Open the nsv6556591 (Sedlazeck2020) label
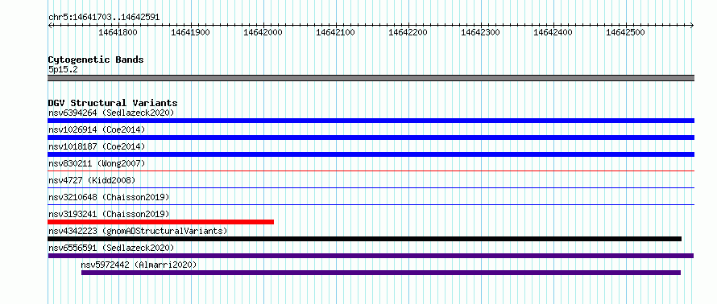Image resolution: width=717 pixels, height=304 pixels. coord(111,248)
